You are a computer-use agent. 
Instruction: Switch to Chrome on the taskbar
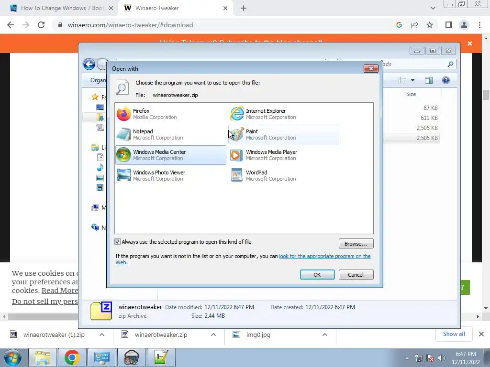coord(72,357)
